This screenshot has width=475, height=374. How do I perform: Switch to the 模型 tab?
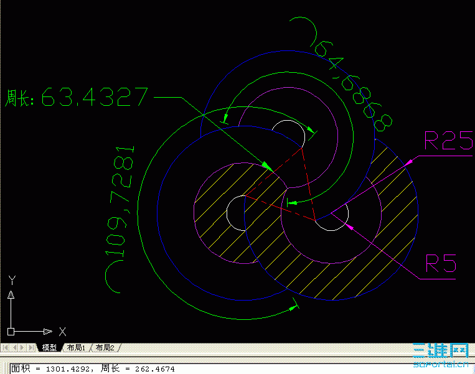click(x=49, y=347)
